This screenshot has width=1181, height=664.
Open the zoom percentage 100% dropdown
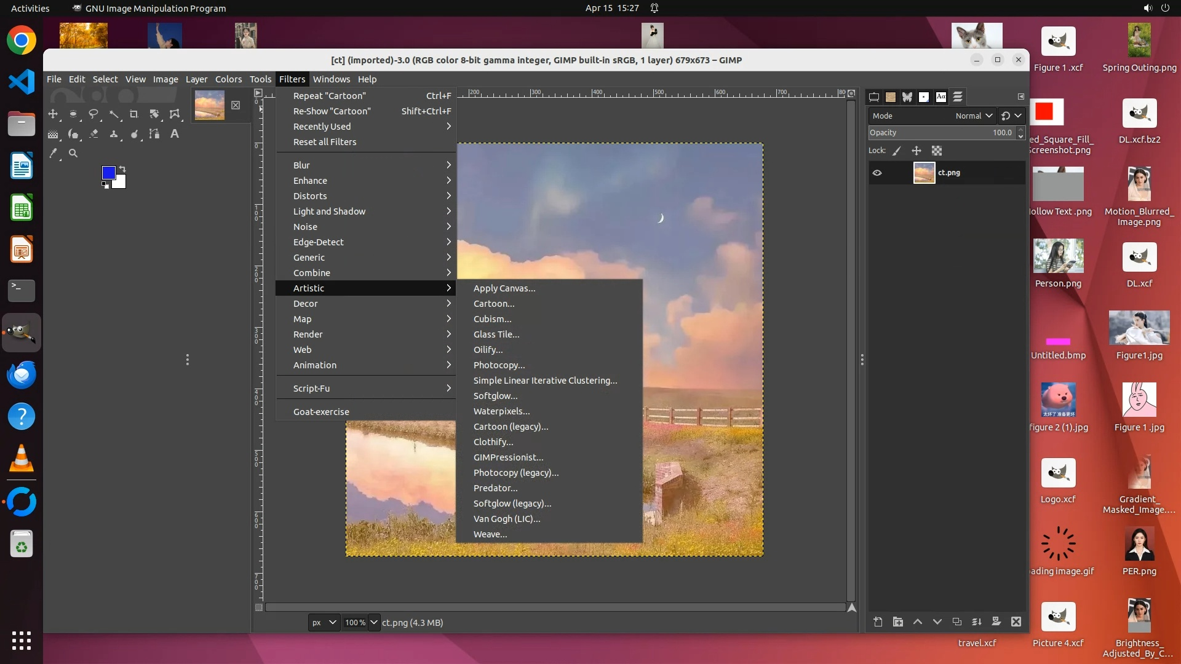[x=373, y=623]
